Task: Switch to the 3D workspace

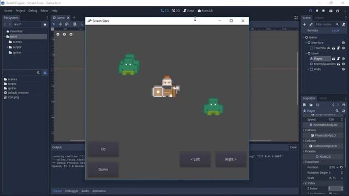Action: pyautogui.click(x=176, y=11)
